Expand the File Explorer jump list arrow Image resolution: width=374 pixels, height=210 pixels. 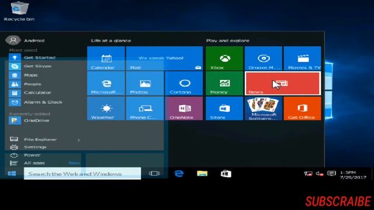point(79,140)
